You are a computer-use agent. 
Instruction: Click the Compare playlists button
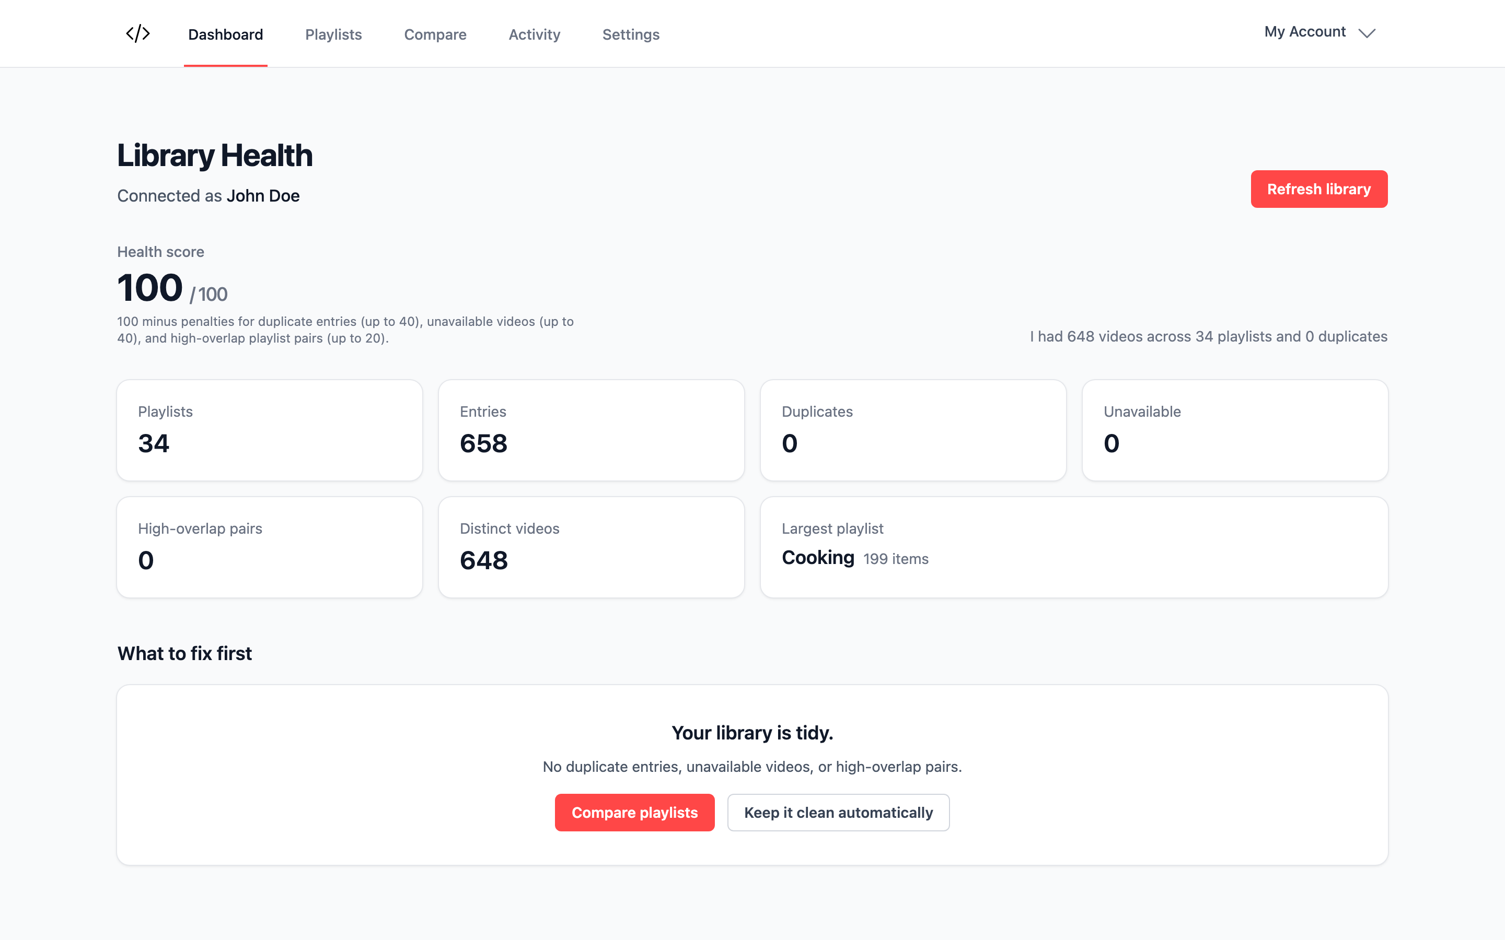point(634,813)
